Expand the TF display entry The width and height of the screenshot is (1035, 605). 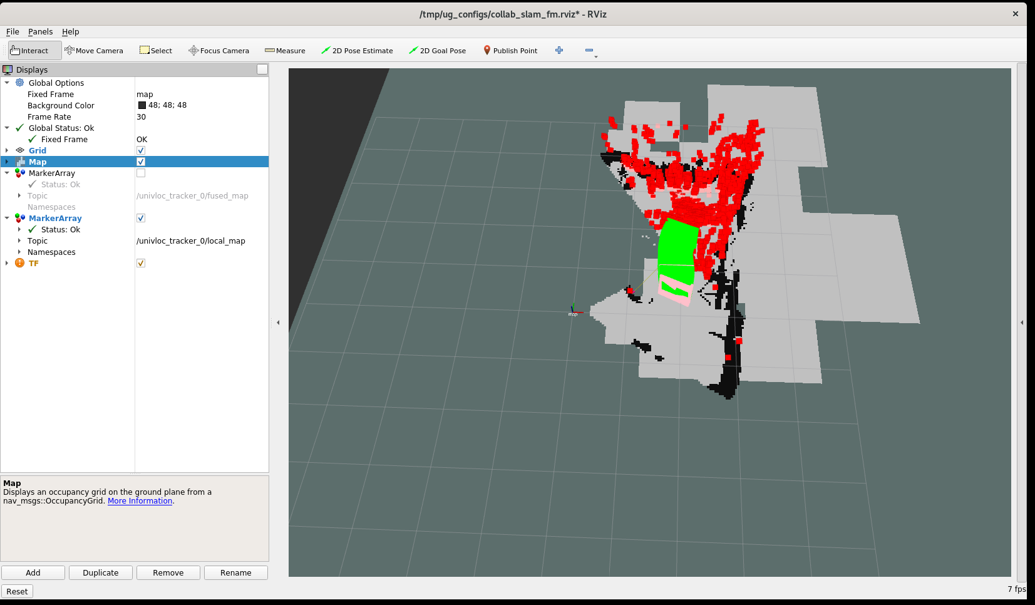coord(7,263)
